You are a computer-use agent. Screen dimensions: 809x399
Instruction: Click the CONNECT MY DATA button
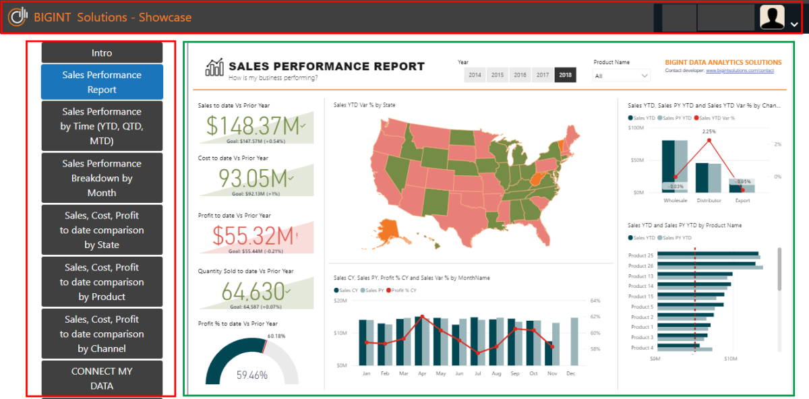click(102, 378)
